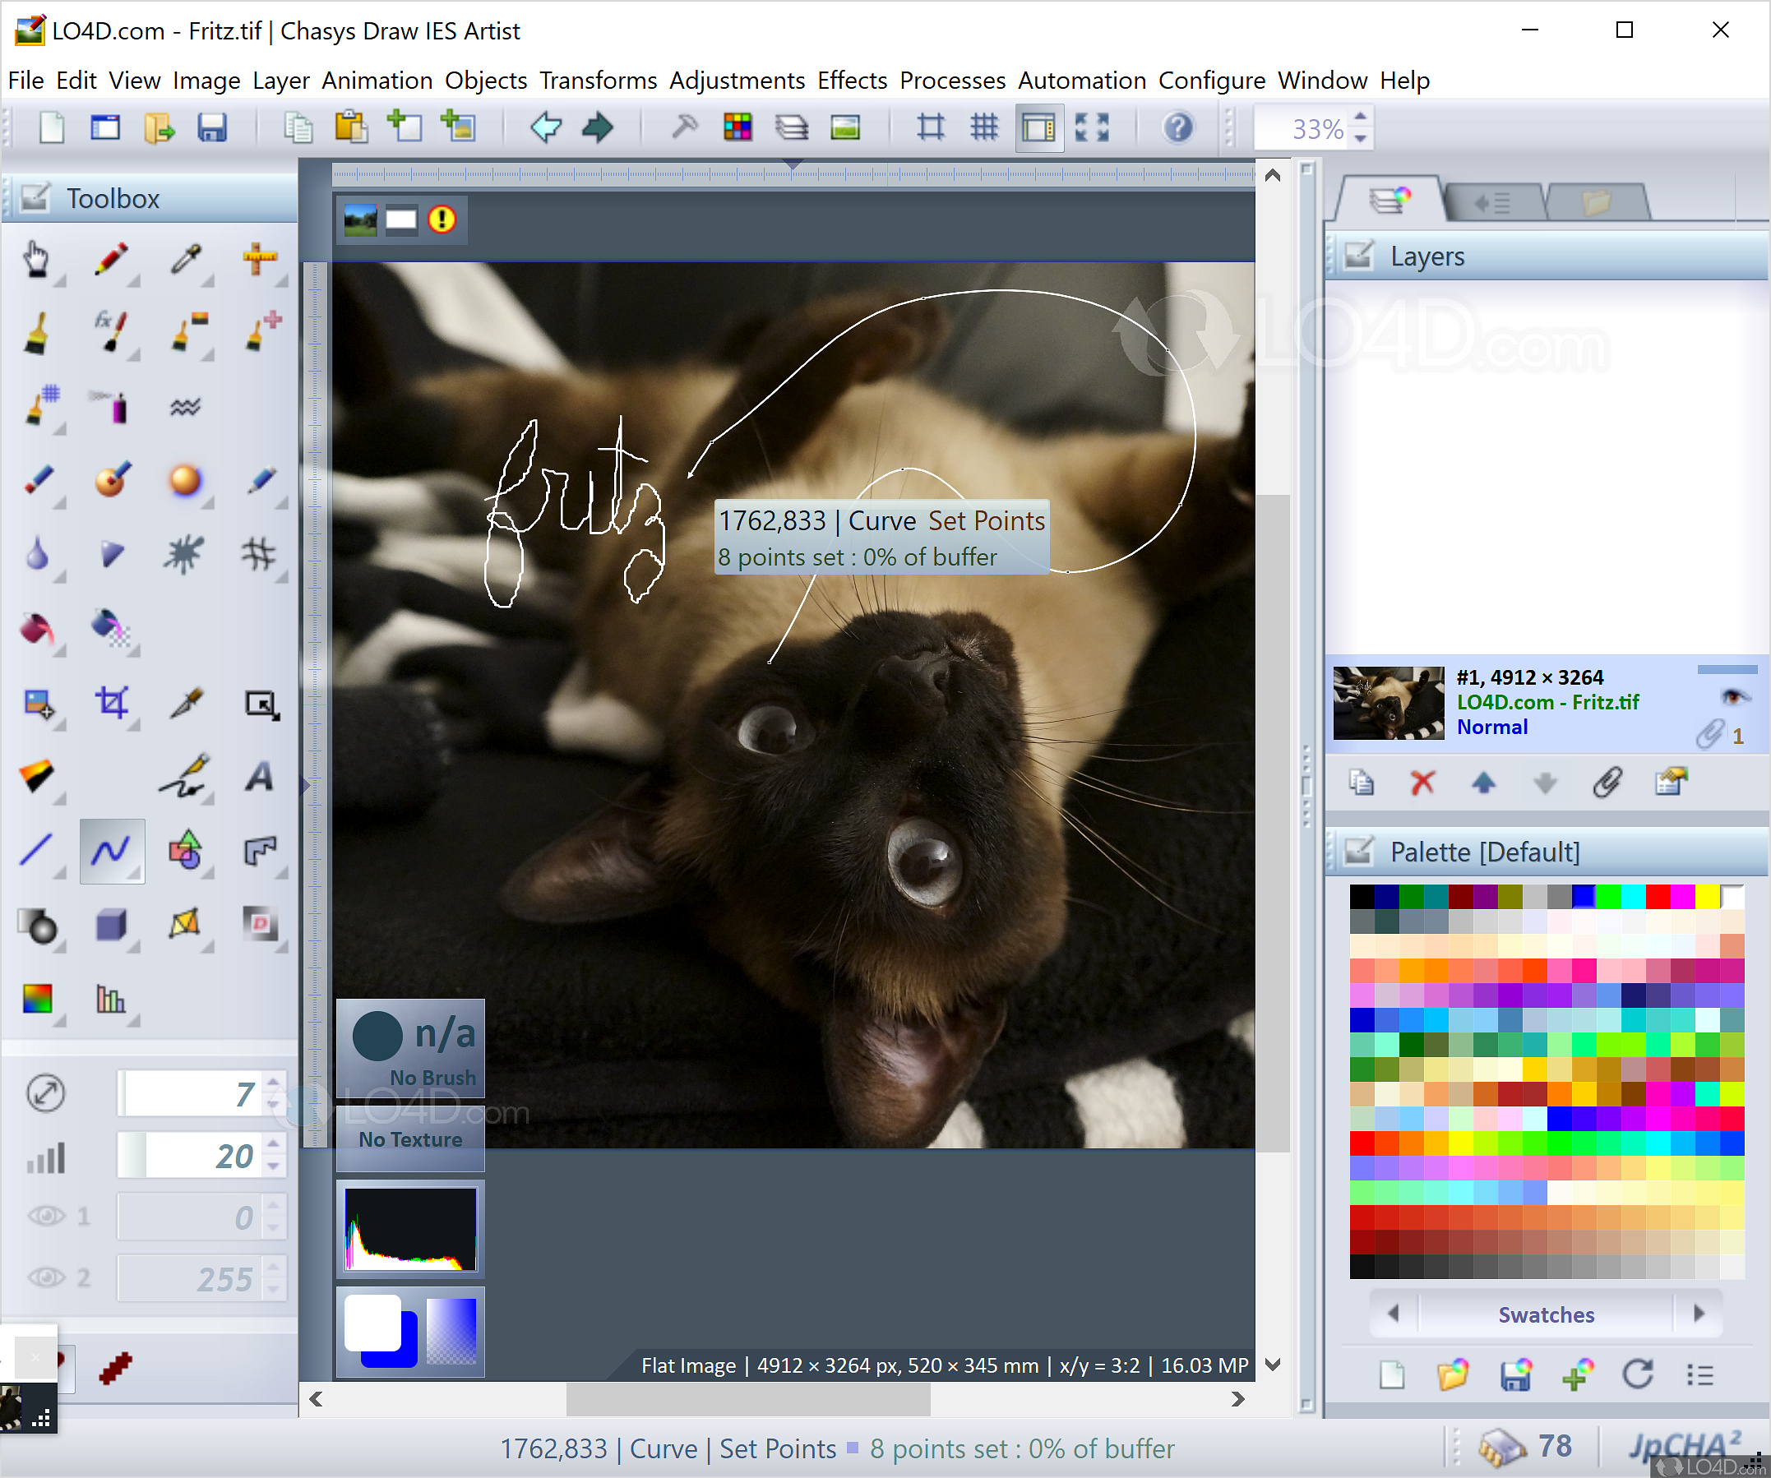Open the Adjustments menu
The height and width of the screenshot is (1478, 1771).
737,80
